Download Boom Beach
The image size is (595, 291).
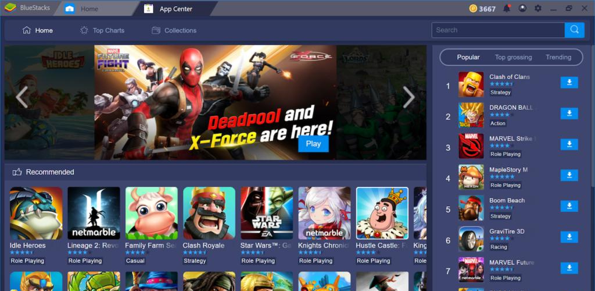569,206
